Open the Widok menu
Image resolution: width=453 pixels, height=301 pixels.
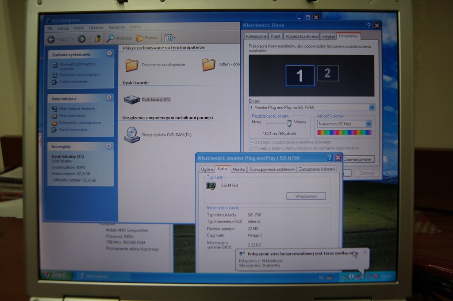[79, 28]
